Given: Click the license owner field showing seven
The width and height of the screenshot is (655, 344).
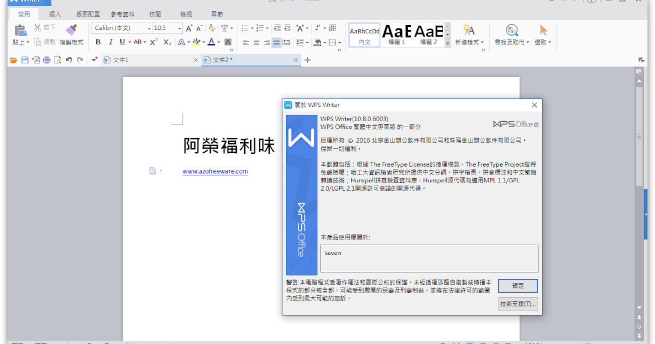Looking at the screenshot, I should (x=430, y=258).
